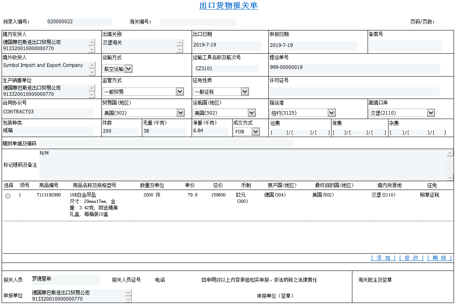Select the radio button for item 1
The width and height of the screenshot is (456, 305).
(x=8, y=196)
